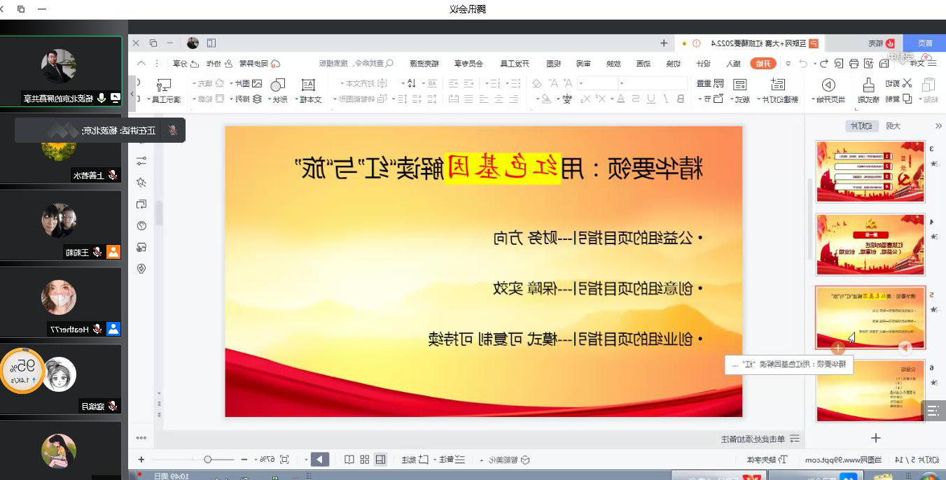Select slide 4 thumbnail in slide panel
Screen dimensions: 946x480
coord(870,244)
